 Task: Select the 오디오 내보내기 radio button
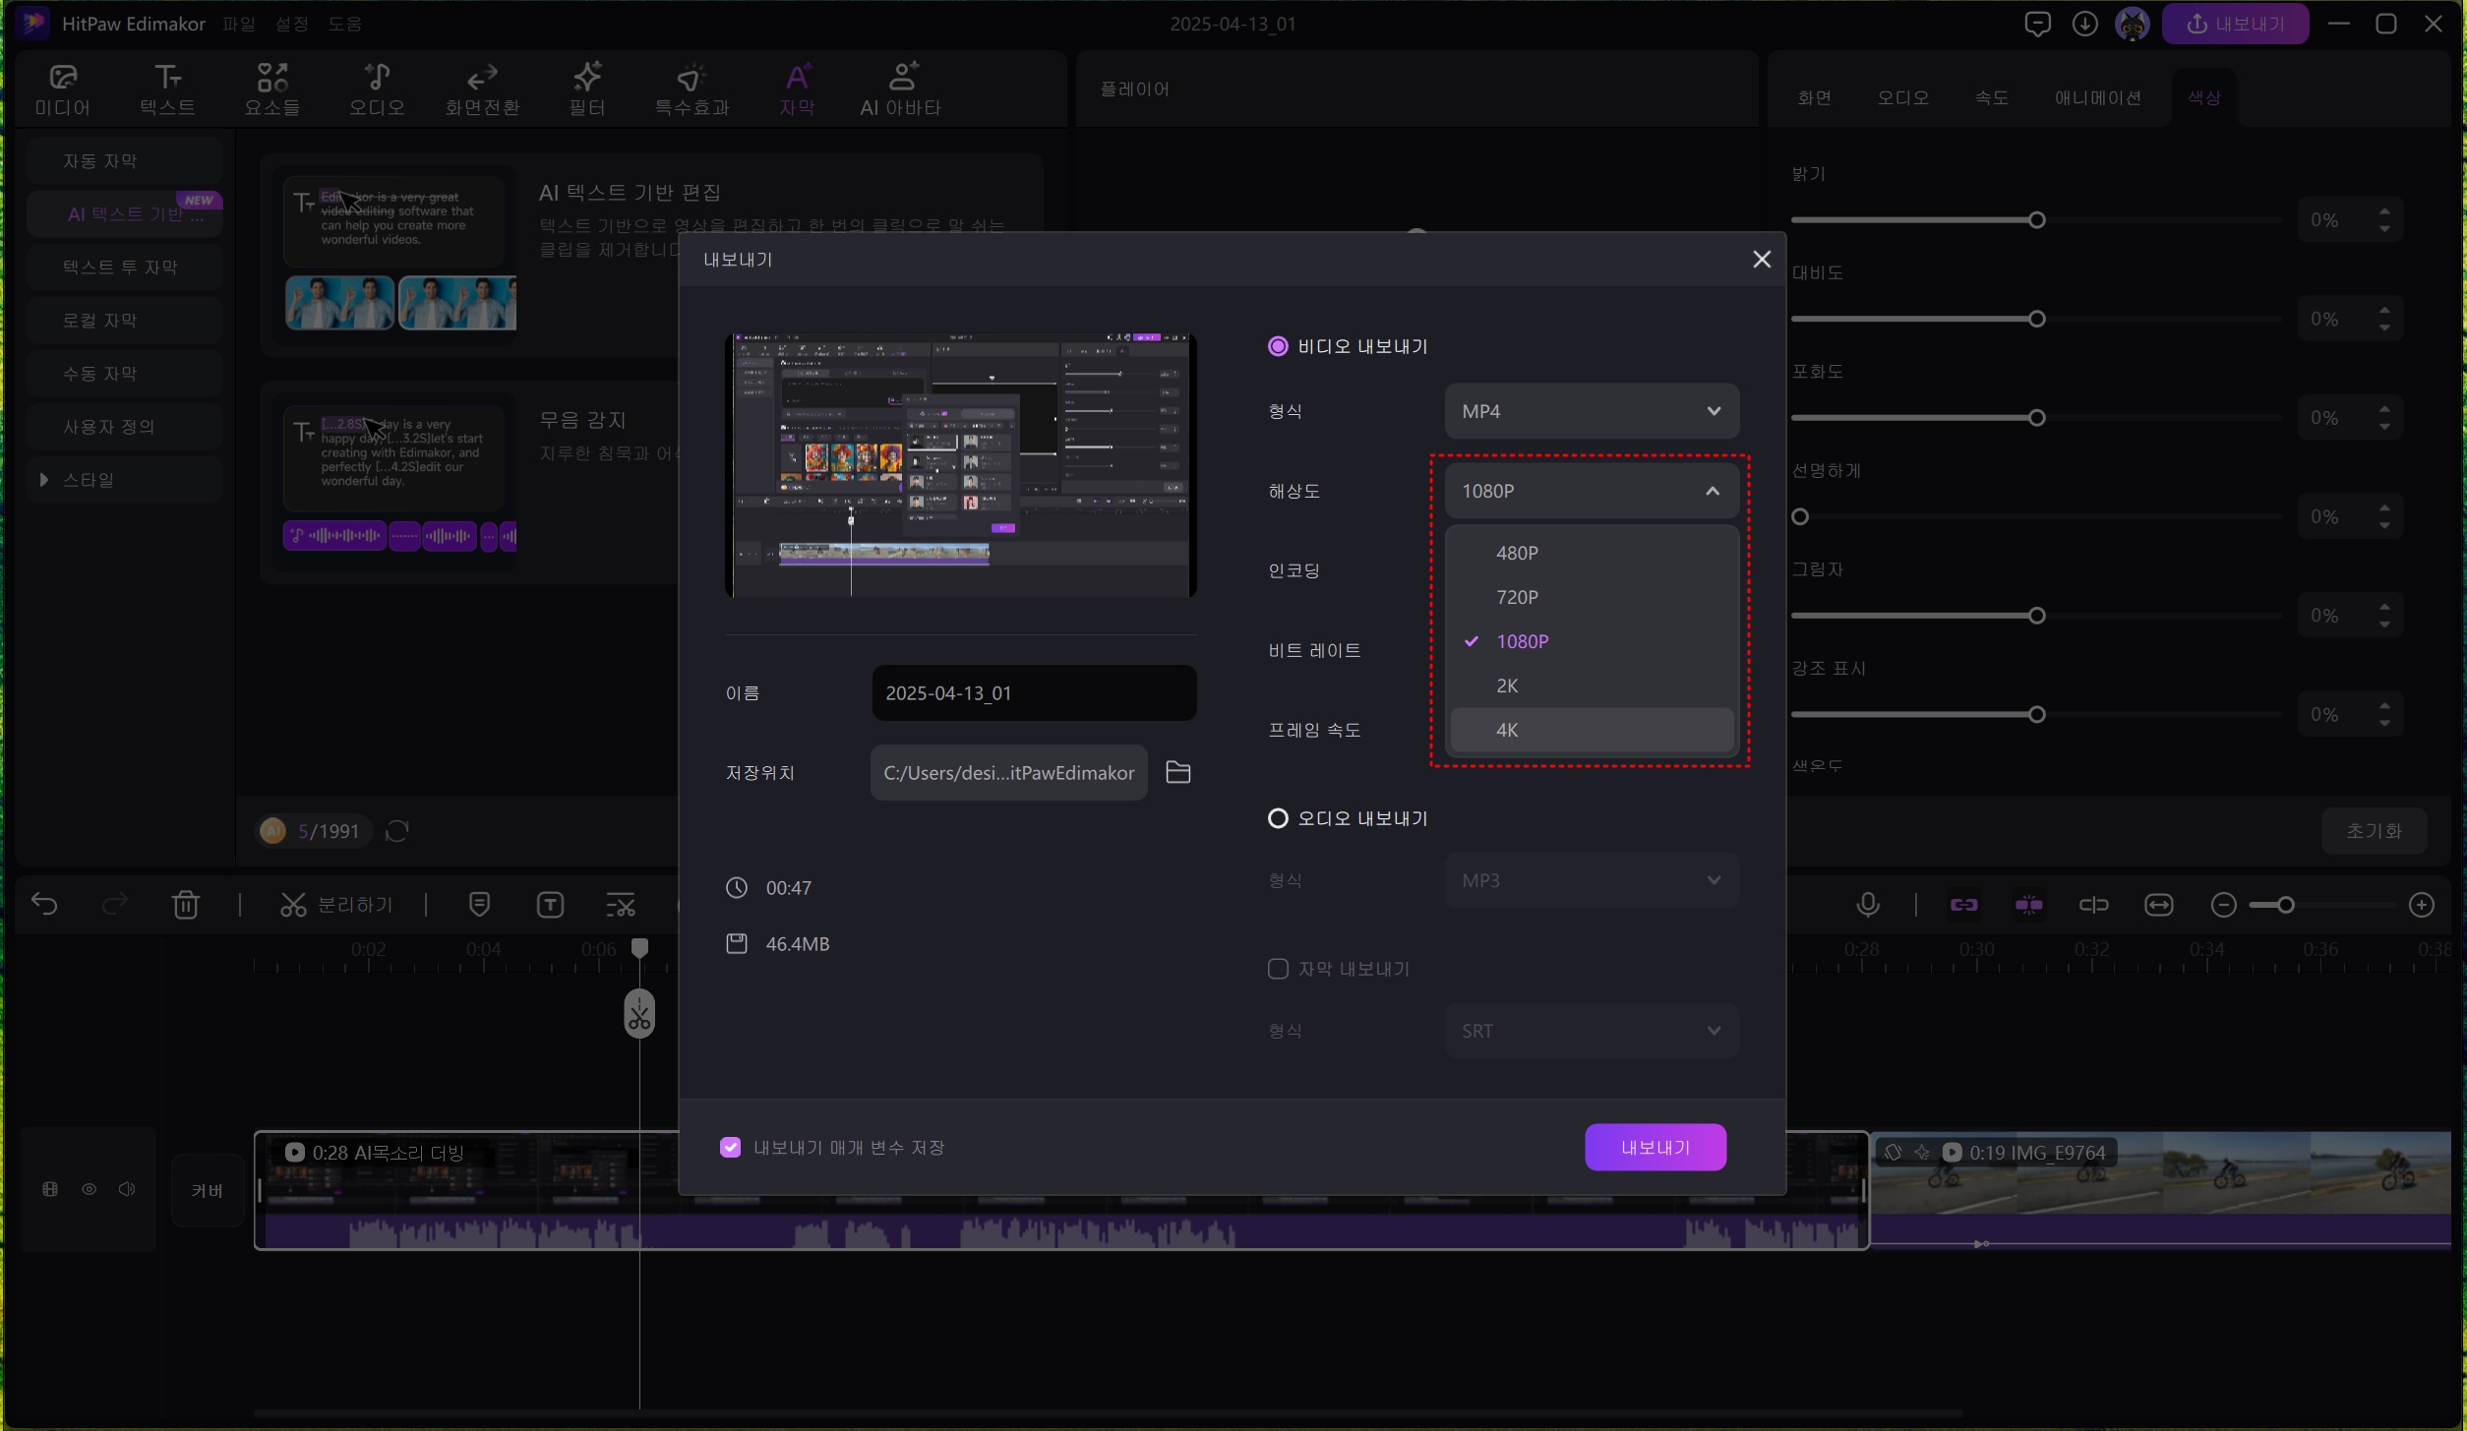click(x=1277, y=818)
